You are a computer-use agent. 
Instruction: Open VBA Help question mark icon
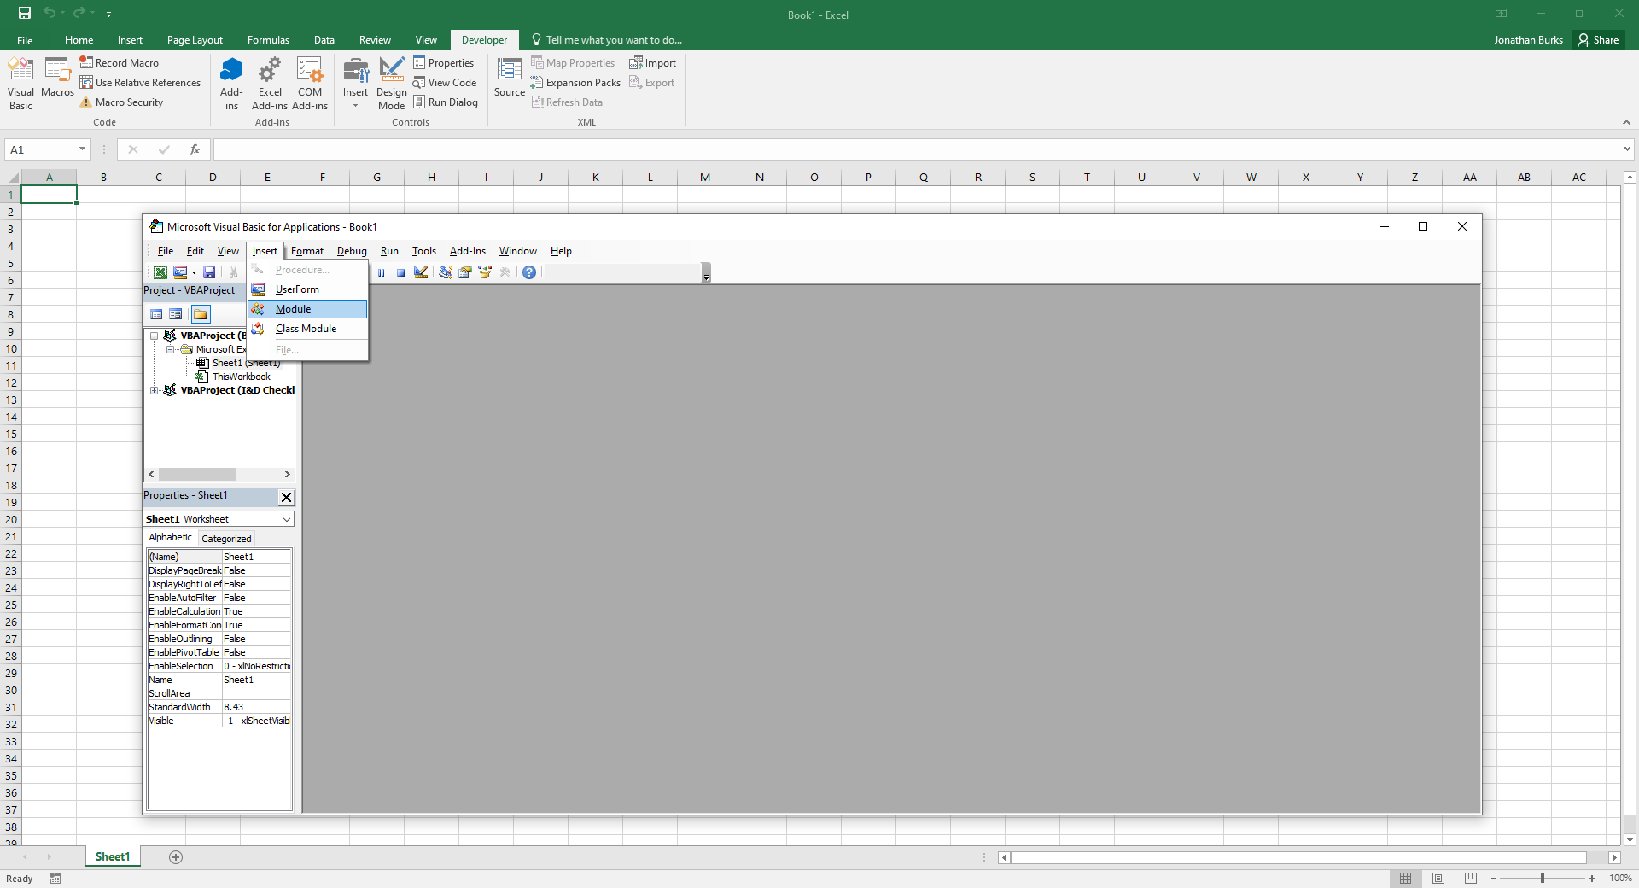coord(529,272)
